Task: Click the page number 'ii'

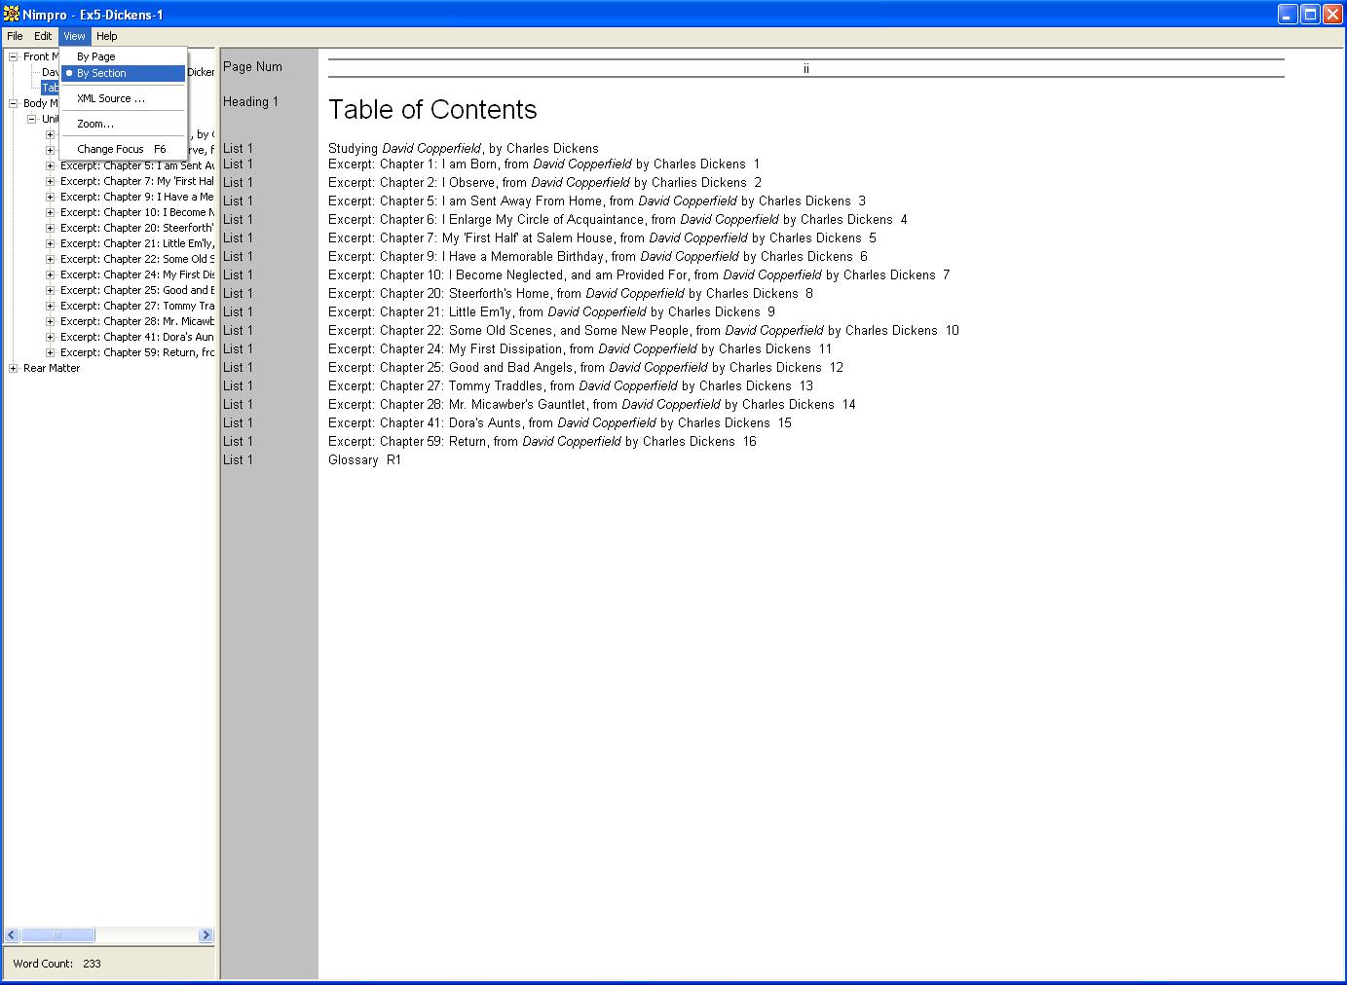Action: [806, 69]
